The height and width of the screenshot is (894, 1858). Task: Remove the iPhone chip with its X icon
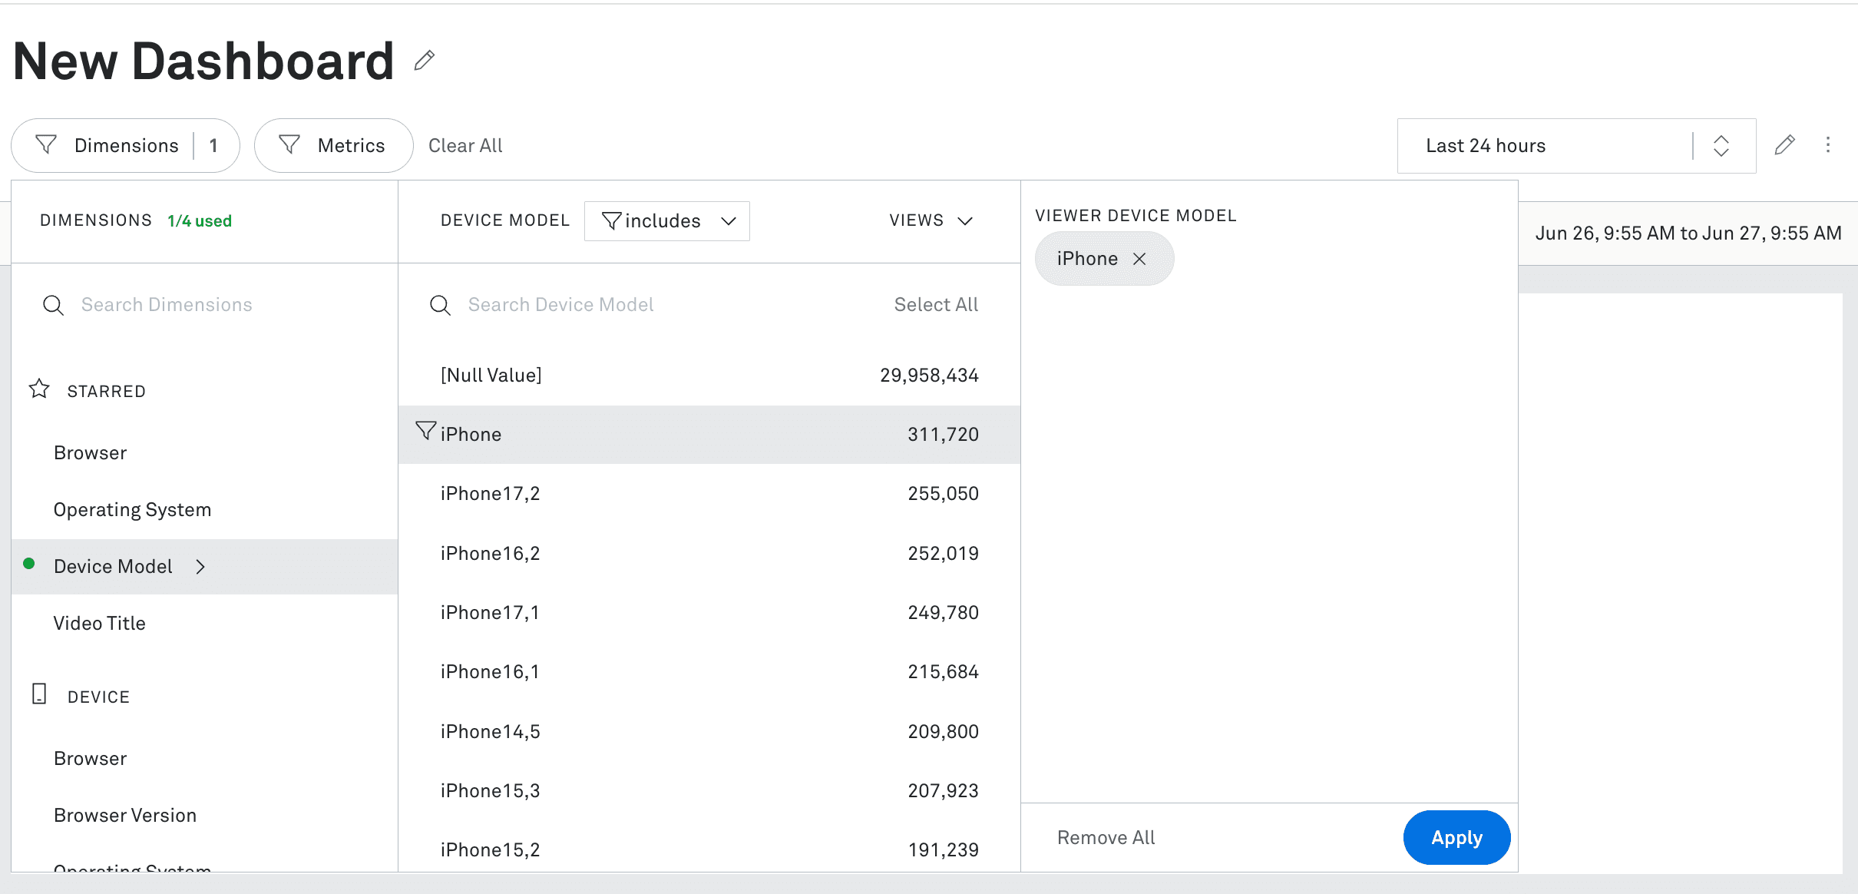(x=1139, y=259)
